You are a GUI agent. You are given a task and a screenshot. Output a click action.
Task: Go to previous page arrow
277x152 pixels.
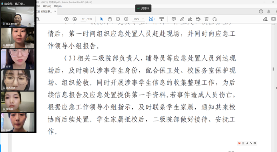(x=66, y=19)
